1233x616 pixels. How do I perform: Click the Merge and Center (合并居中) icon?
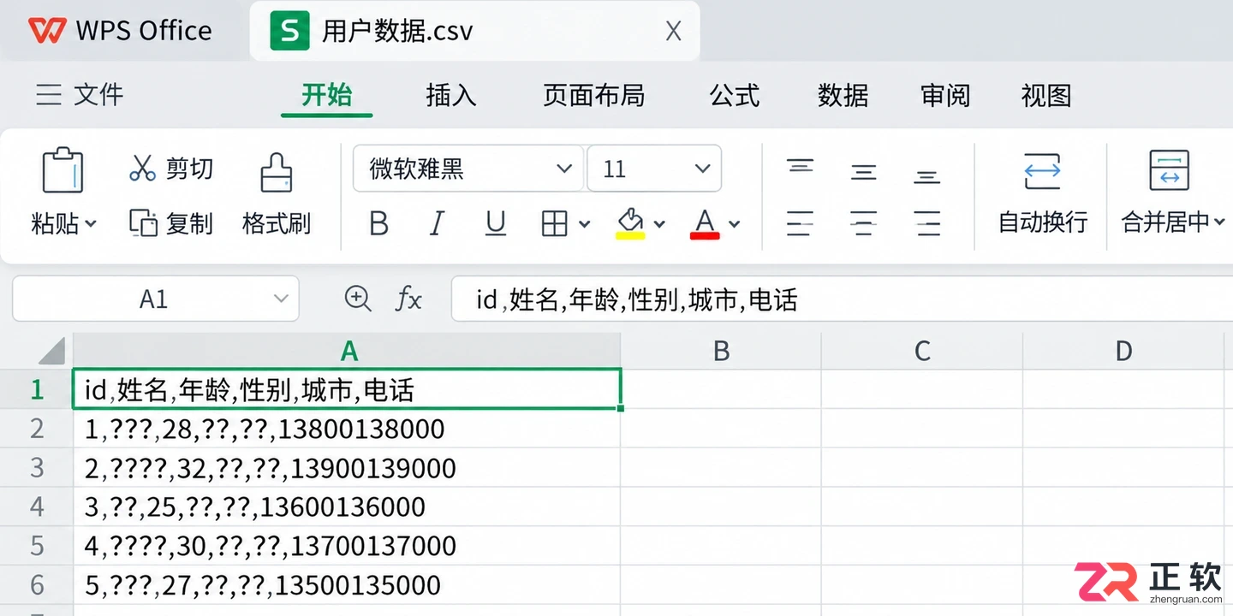pos(1169,169)
